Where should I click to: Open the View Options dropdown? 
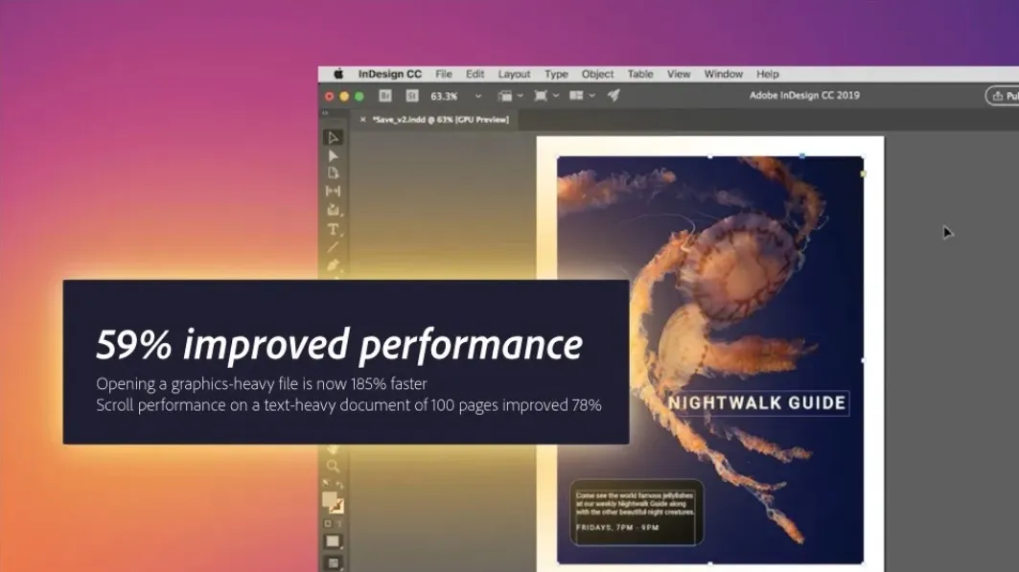coord(521,96)
